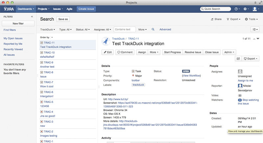Click the Task type icon in Details
This screenshot has width=263, height=143.
[133, 71]
